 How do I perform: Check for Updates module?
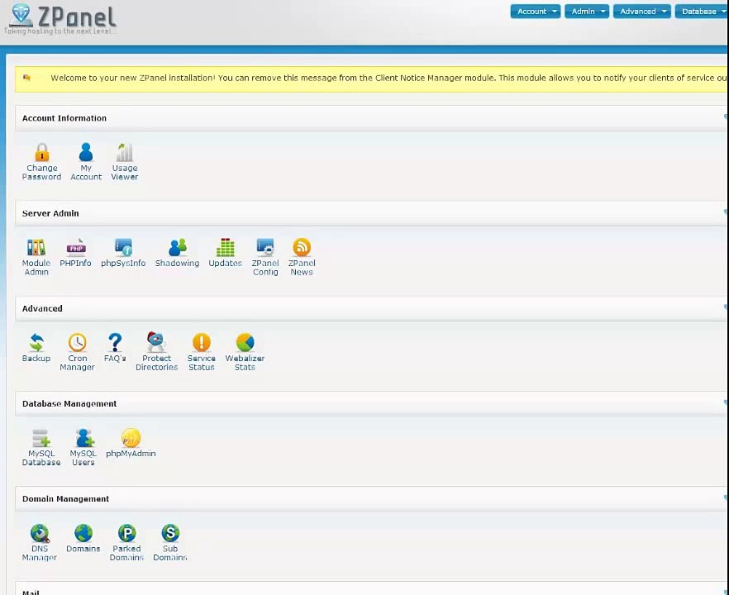pos(226,253)
